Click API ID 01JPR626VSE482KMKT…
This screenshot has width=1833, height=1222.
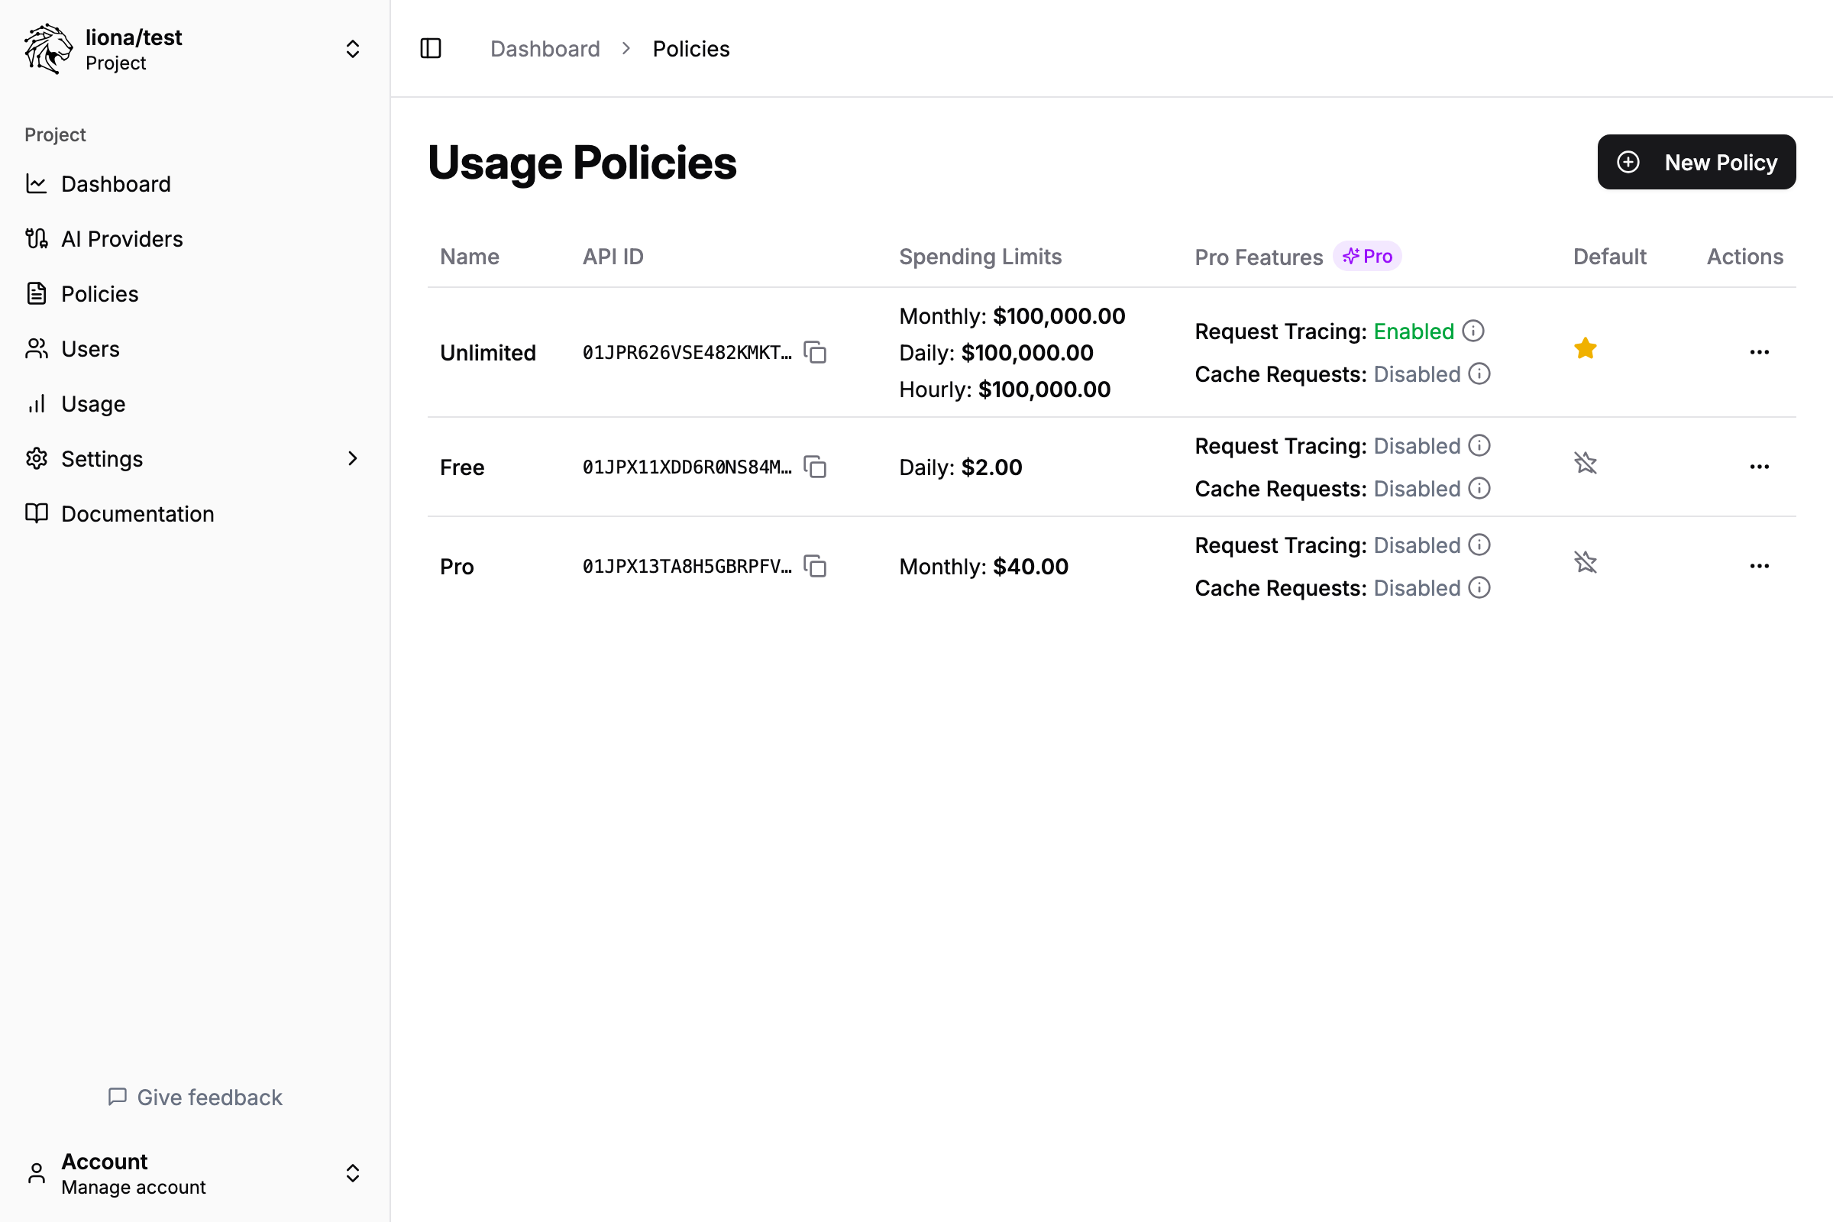[687, 352]
